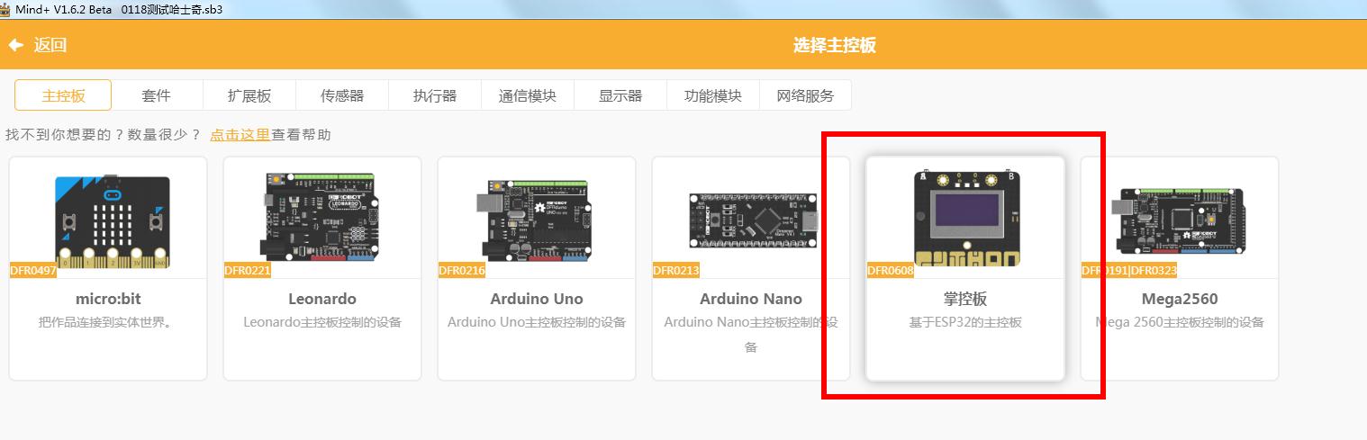
Task: Open the 网络服务 tab
Action: (805, 95)
